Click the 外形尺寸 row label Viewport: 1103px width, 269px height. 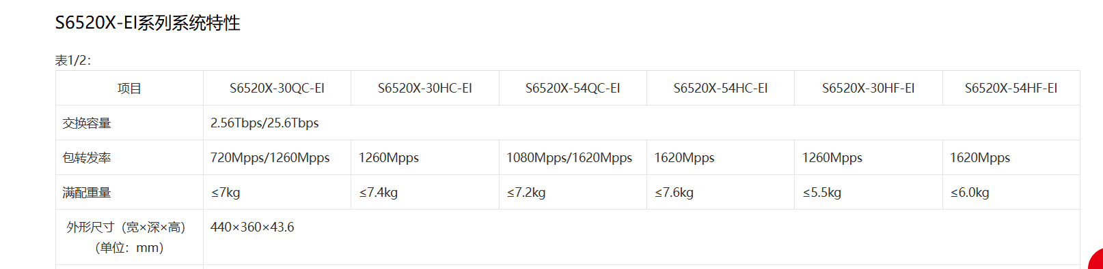click(129, 237)
